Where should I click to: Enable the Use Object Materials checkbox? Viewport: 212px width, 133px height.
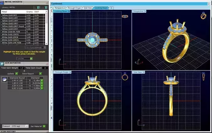tap(45, 47)
